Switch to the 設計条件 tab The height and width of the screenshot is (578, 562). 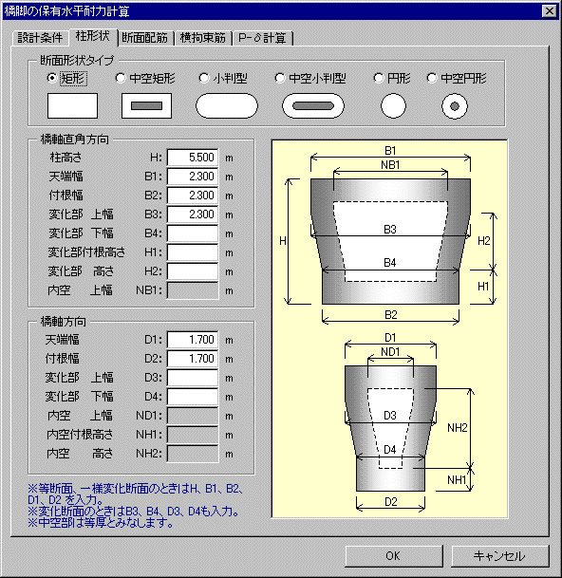pos(40,38)
